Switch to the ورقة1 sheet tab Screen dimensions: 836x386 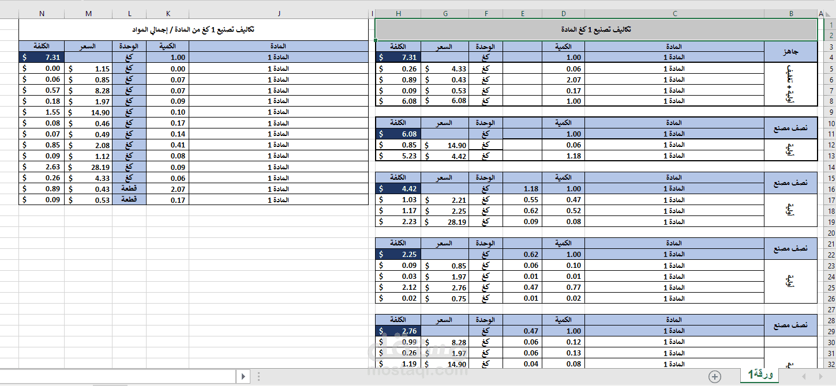pyautogui.click(x=759, y=375)
